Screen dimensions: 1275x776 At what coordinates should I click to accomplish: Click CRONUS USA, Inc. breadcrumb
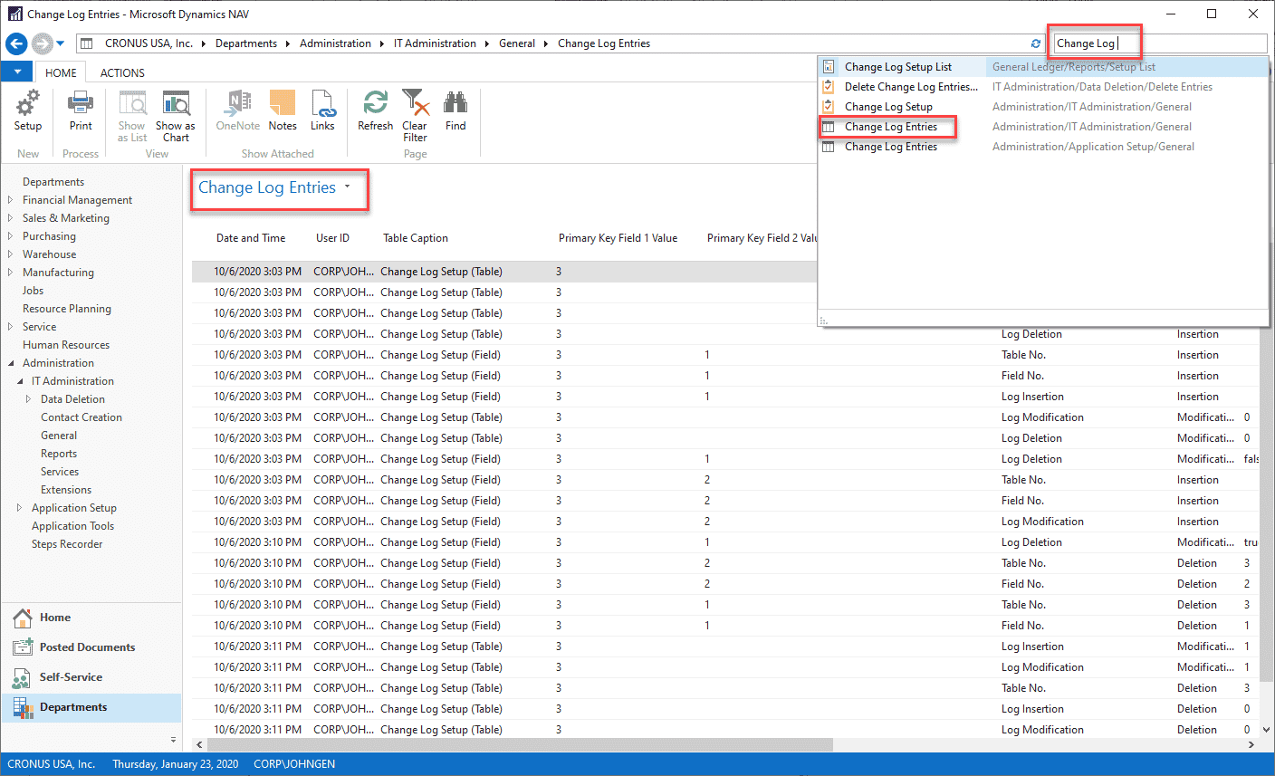click(x=149, y=43)
